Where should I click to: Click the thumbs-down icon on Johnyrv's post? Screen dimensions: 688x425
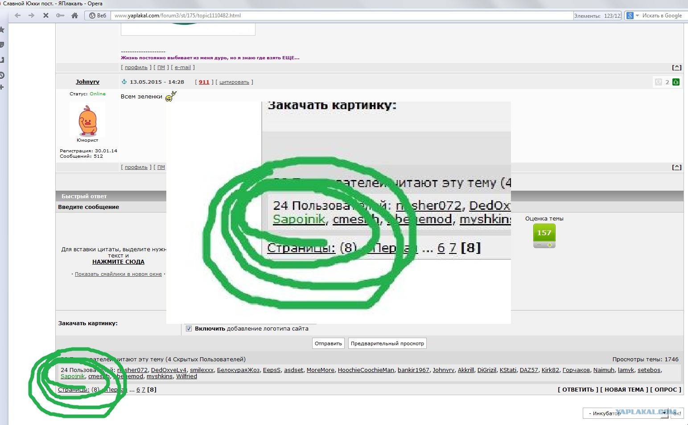tap(658, 82)
